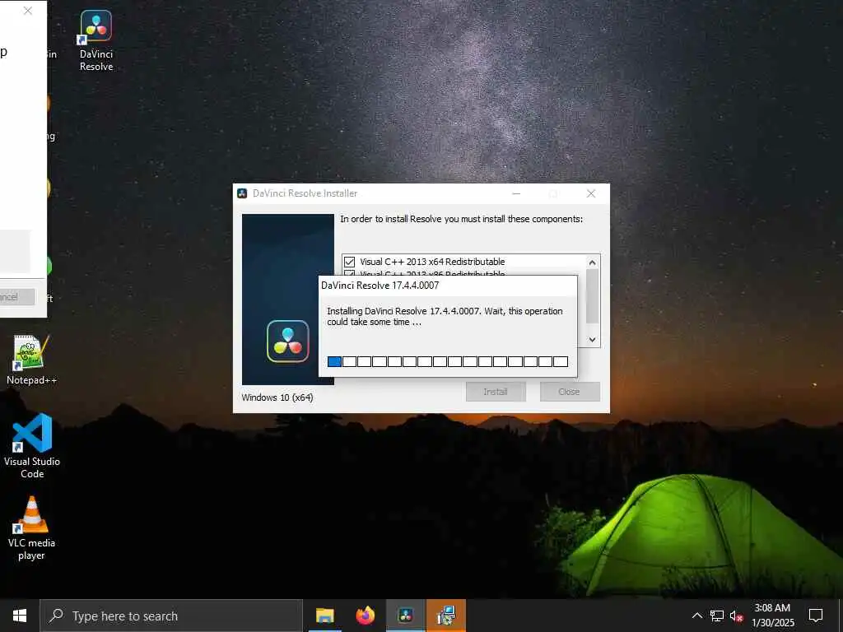Click the components list scroll up arrow
The image size is (843, 632).
(592, 263)
